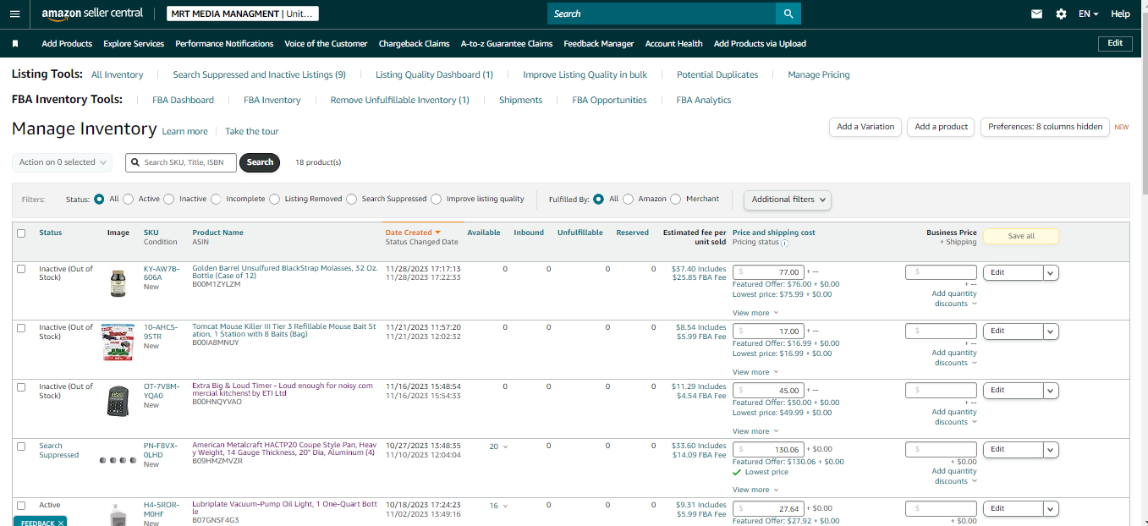
Task: Go to the Shipments FBA tool
Action: coord(520,100)
